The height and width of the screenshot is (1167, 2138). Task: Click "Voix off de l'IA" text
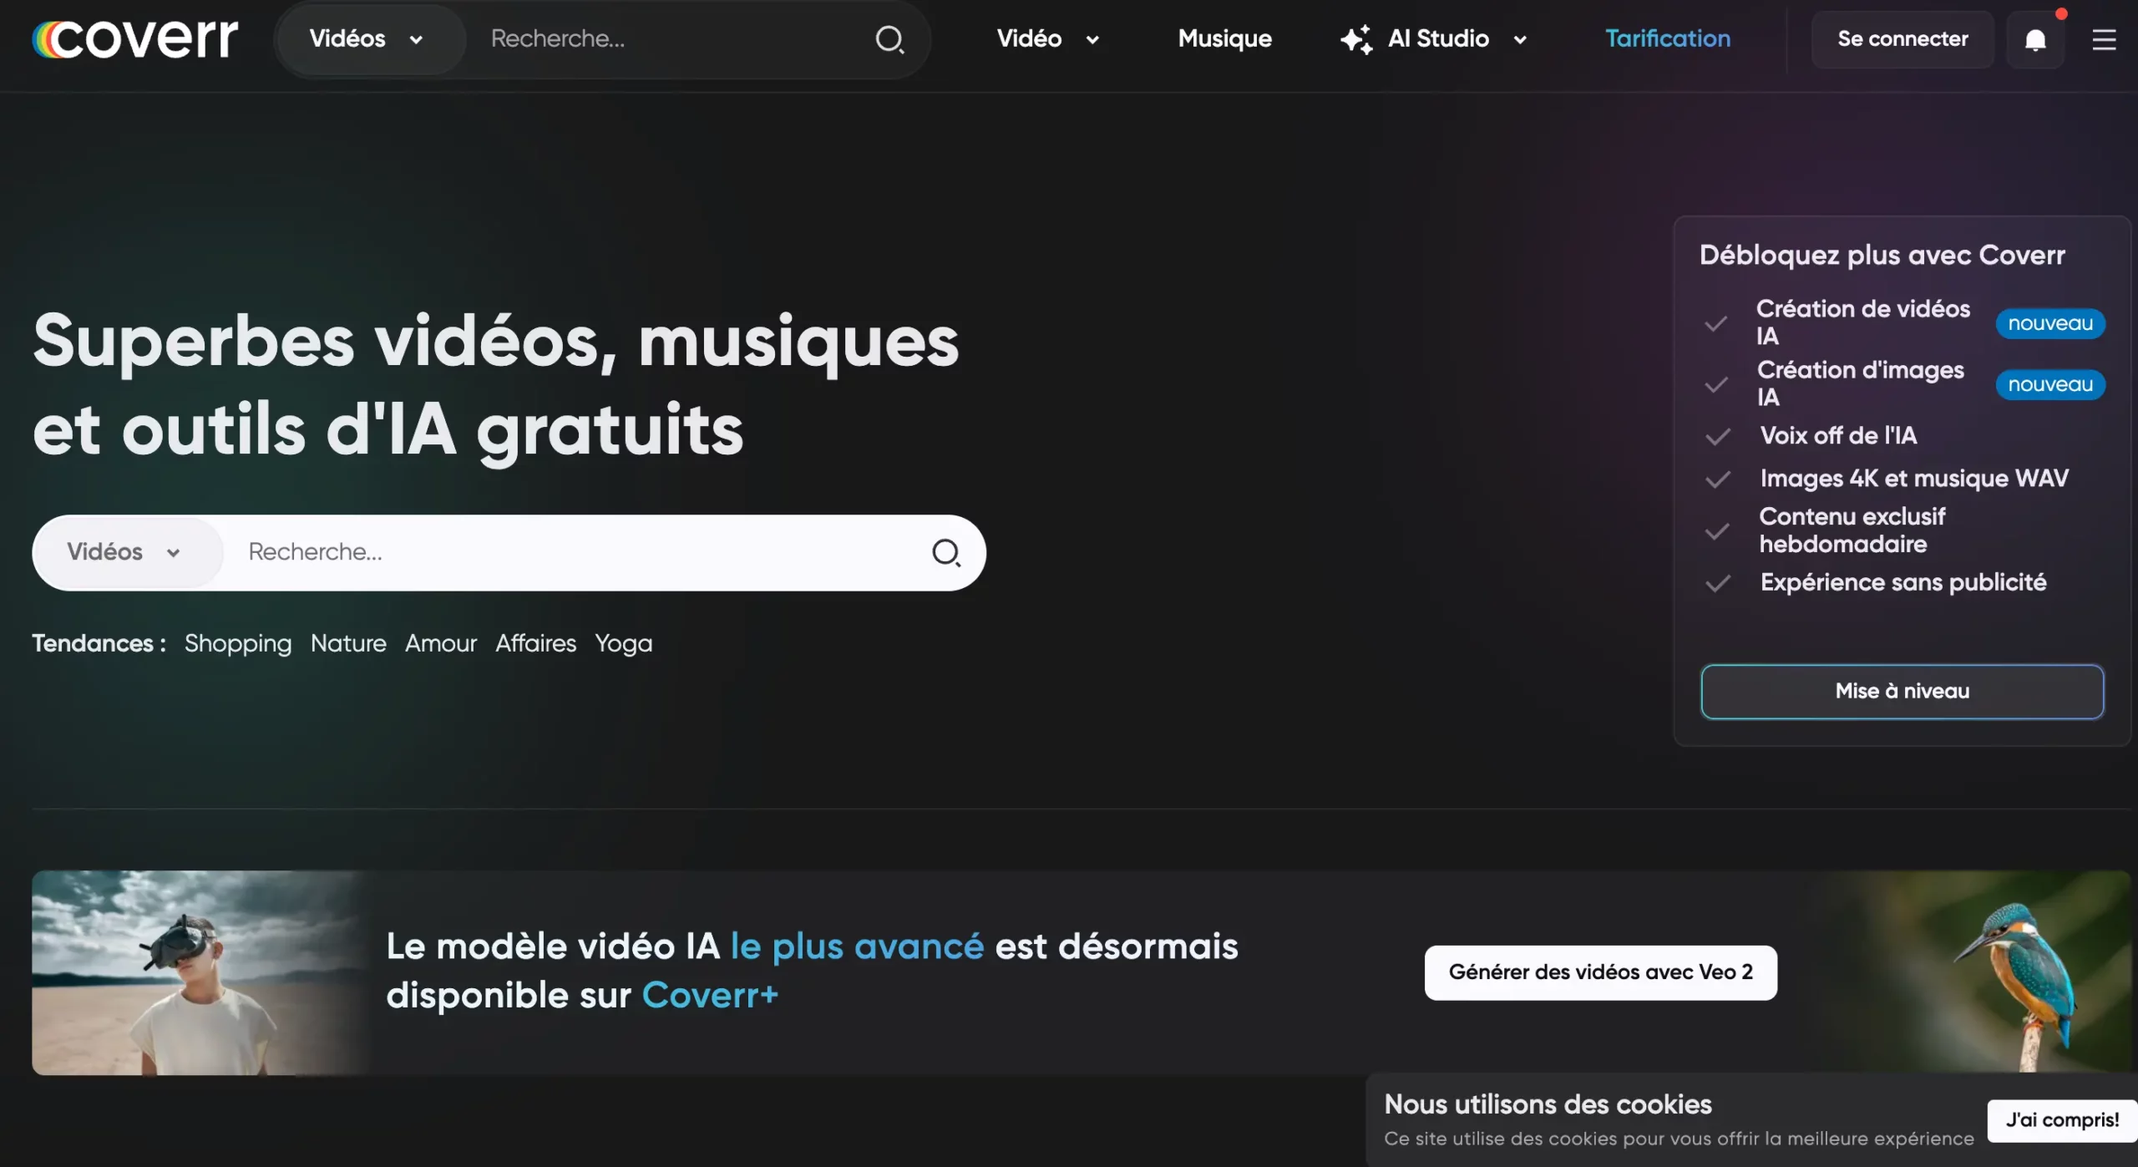coord(1838,435)
